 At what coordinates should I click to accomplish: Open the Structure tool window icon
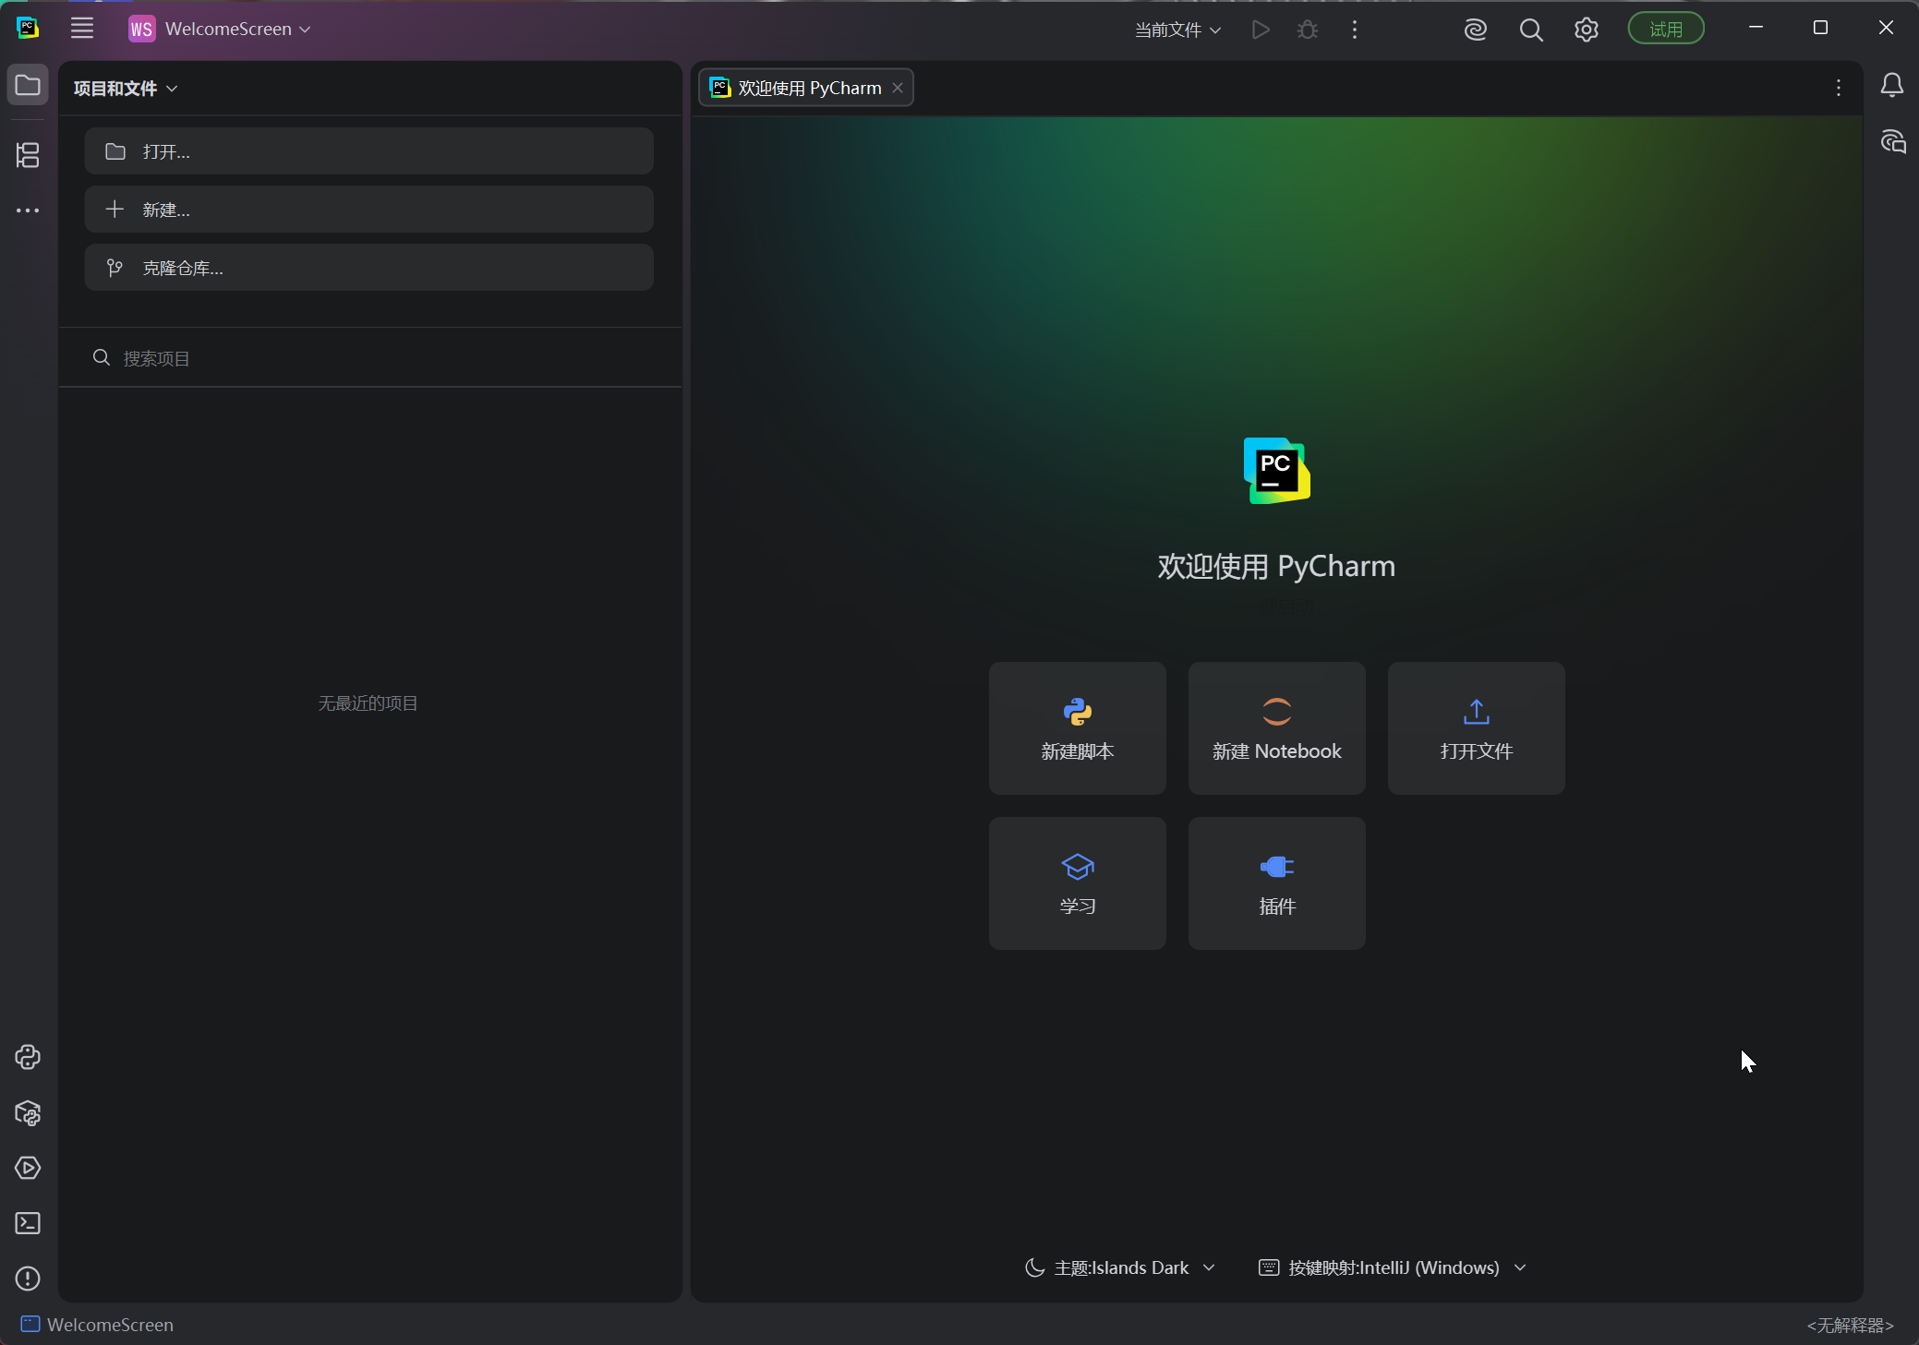pyautogui.click(x=28, y=155)
